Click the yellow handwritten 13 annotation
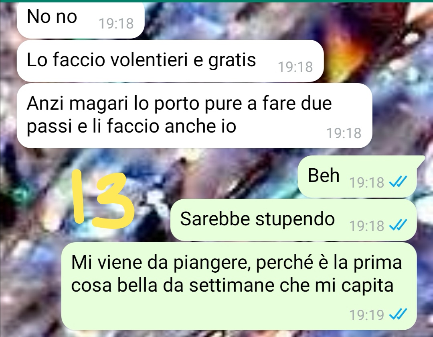The width and height of the screenshot is (433, 337). [x=103, y=199]
